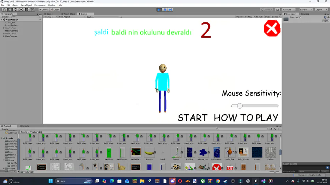This screenshot has height=185, width=330.
Task: Select the Rotate tool in toolbar
Action: pyautogui.click(x=15, y=10)
